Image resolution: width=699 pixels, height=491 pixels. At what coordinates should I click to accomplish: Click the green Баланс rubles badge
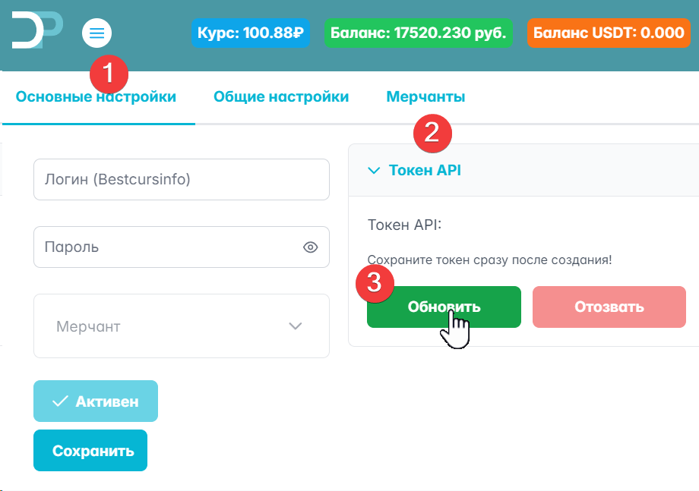pyautogui.click(x=419, y=33)
